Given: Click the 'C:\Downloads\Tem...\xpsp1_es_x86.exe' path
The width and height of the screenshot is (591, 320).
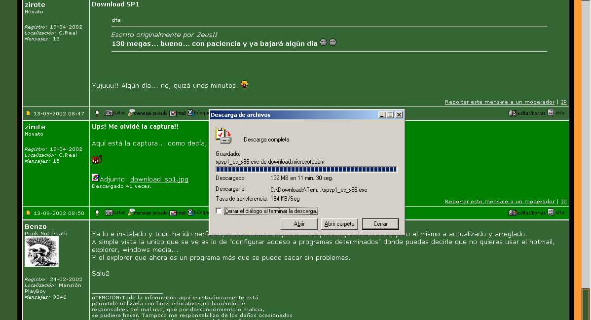Looking at the screenshot, I should pos(319,190).
